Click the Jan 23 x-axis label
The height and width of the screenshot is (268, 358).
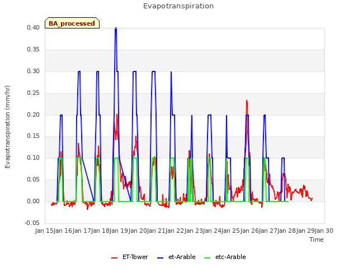click(194, 231)
